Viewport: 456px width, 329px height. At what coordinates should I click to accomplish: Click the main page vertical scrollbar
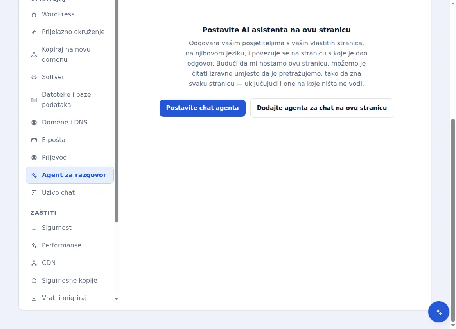(x=453, y=220)
